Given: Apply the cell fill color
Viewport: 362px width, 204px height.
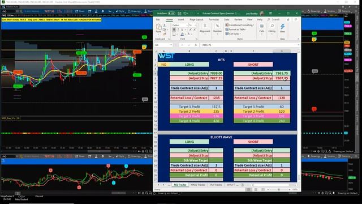Looking at the screenshot, I should [182, 34].
